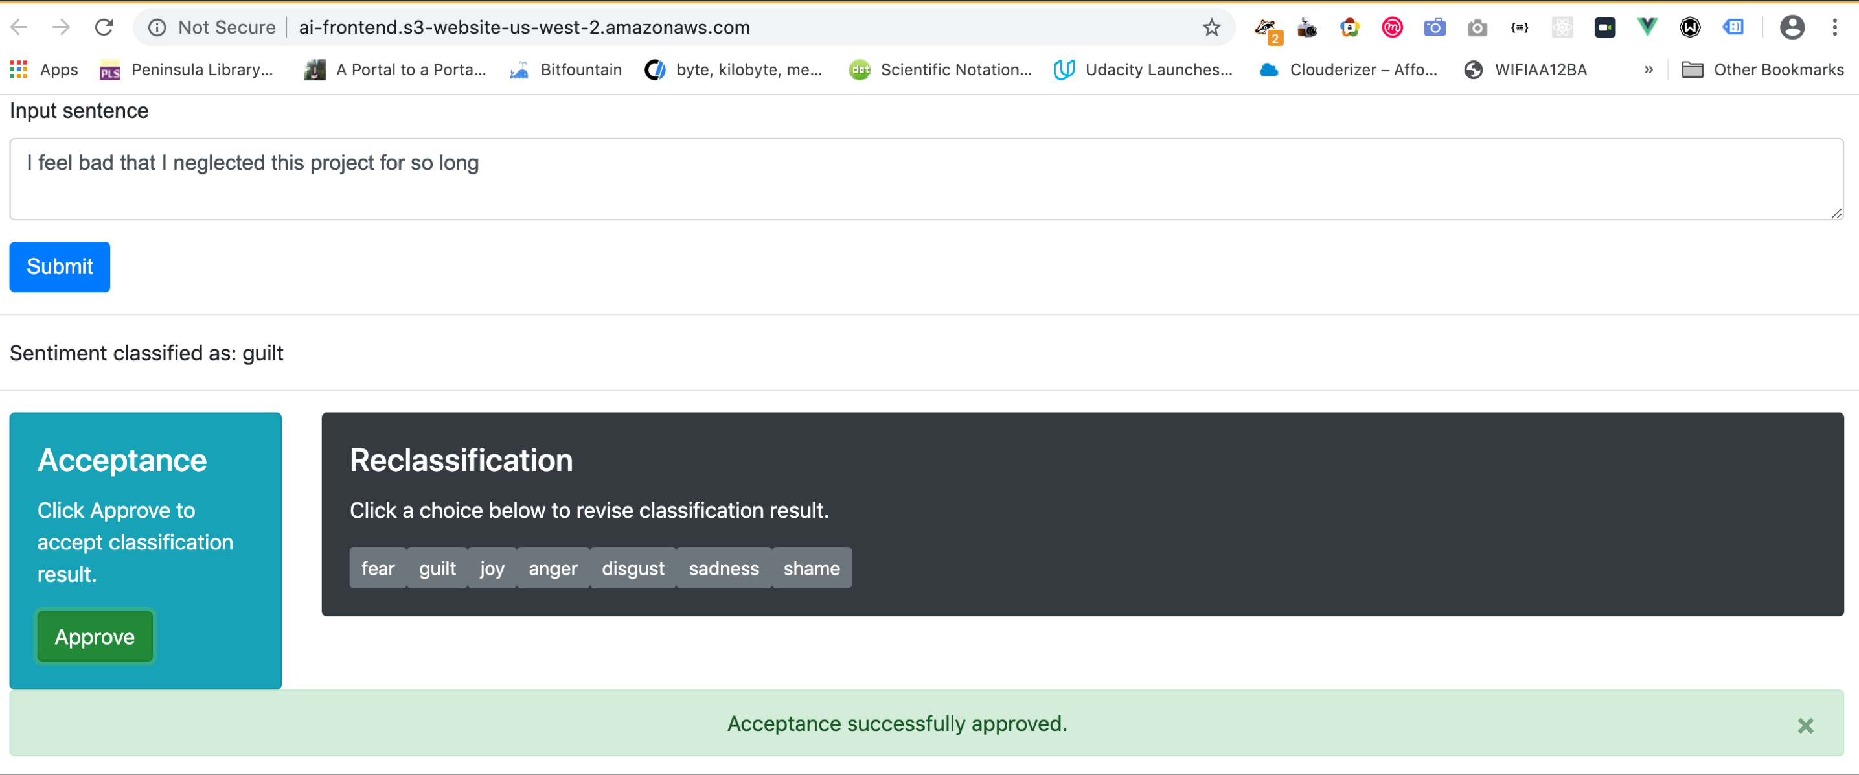Bookmark this page with star icon
Image resolution: width=1859 pixels, height=775 pixels.
click(1211, 27)
